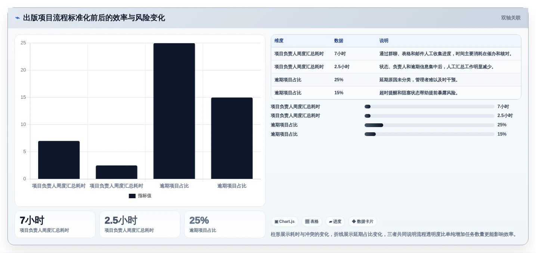Click the 数据 table column header
The width and height of the screenshot is (536, 253).
click(339, 41)
